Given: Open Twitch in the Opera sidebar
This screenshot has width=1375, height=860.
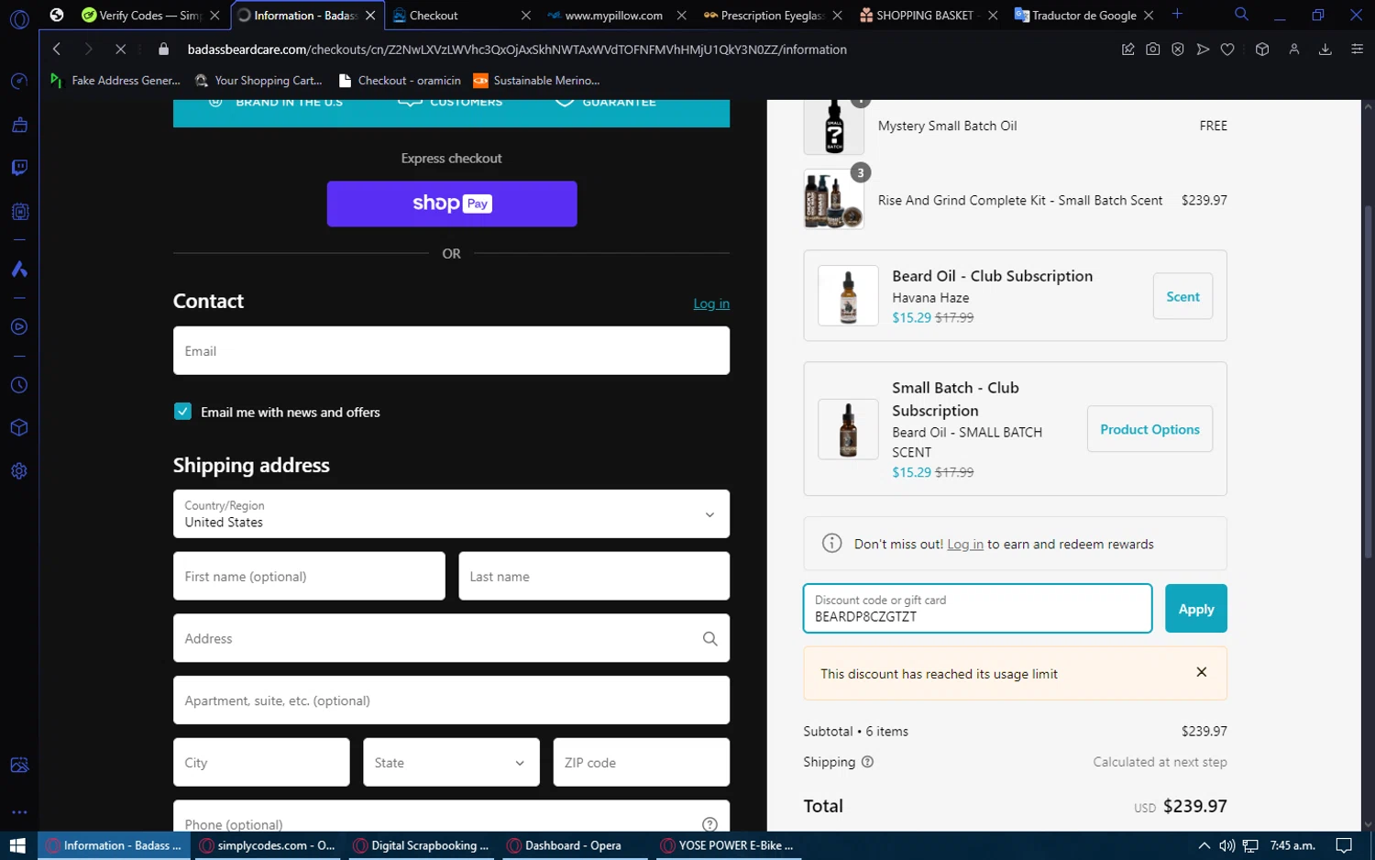Looking at the screenshot, I should click(19, 168).
